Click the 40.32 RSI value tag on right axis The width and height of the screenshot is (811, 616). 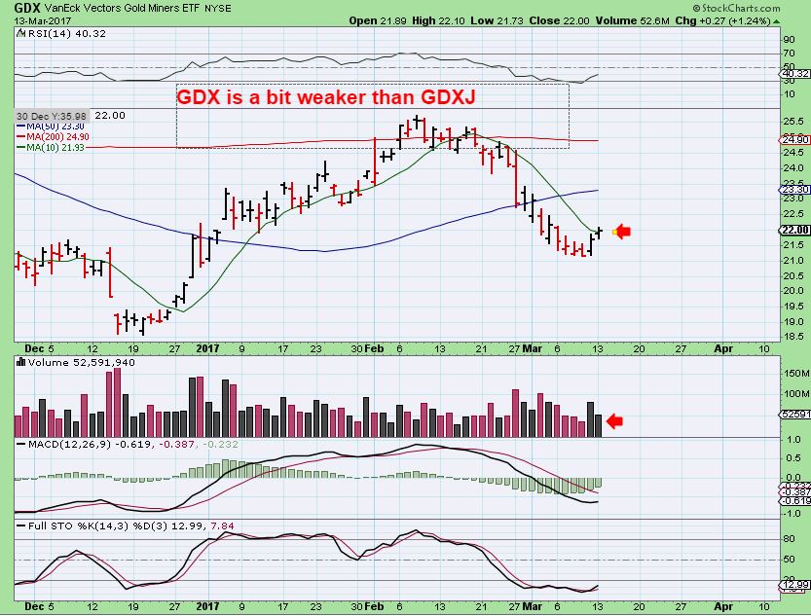tap(794, 74)
